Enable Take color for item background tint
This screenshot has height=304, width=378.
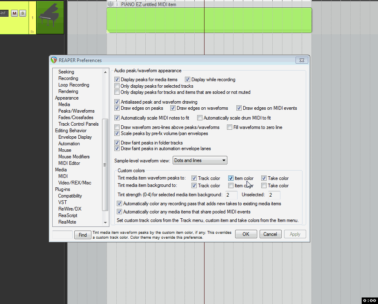264,186
